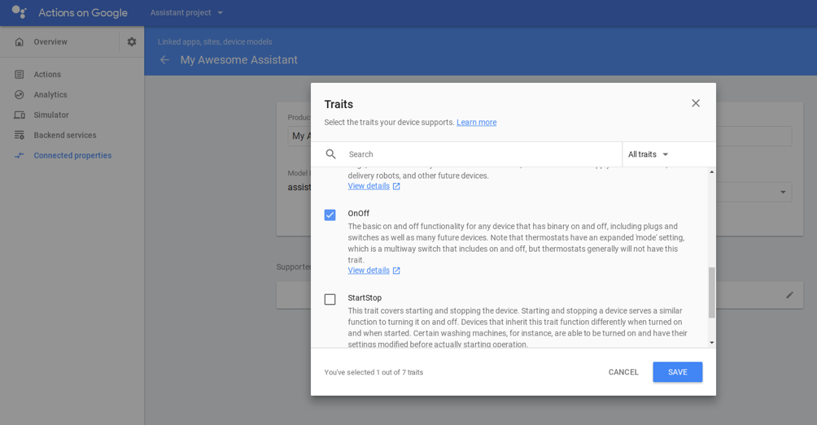
Task: Click the Connected properties icon
Action: [x=20, y=155]
